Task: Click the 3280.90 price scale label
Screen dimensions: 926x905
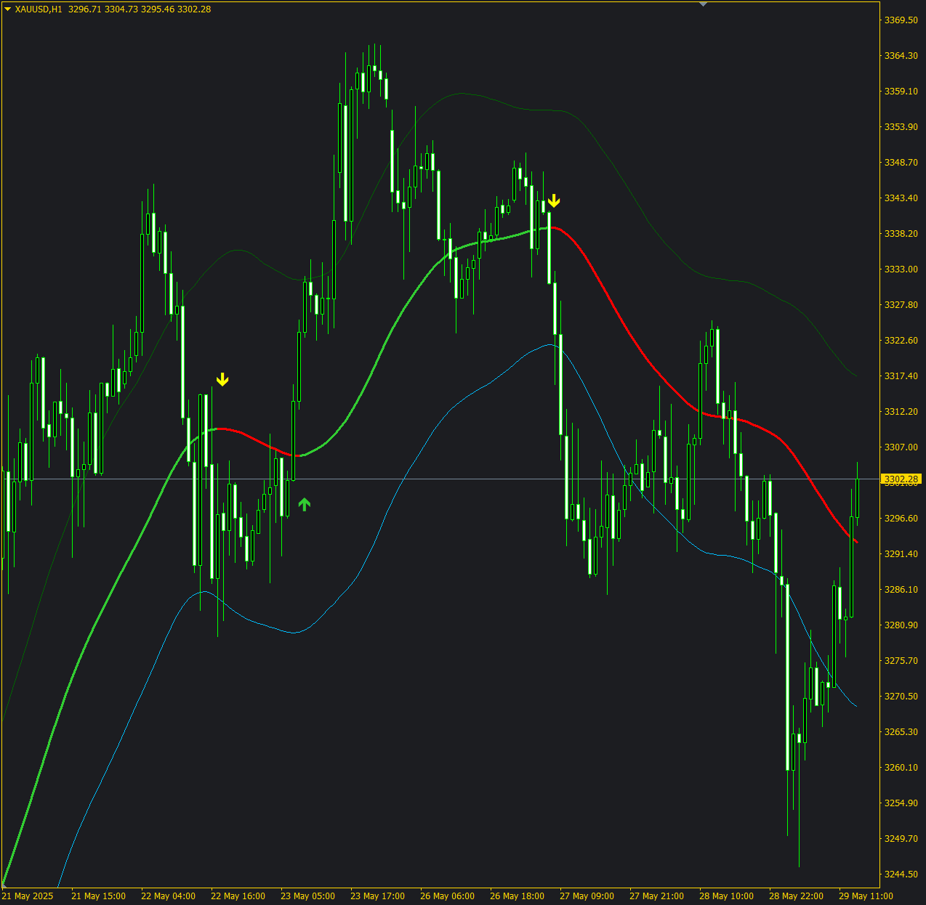Action: pos(901,625)
